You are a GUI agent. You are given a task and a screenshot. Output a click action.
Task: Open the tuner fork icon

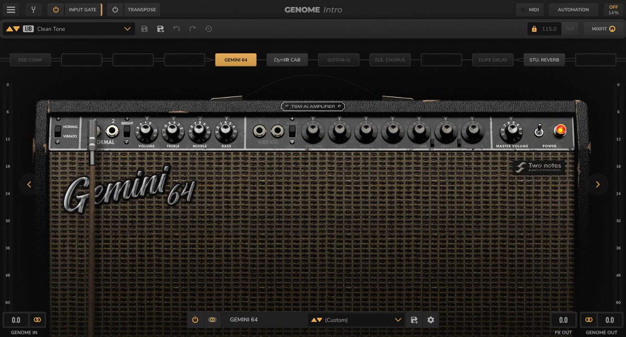coord(33,9)
